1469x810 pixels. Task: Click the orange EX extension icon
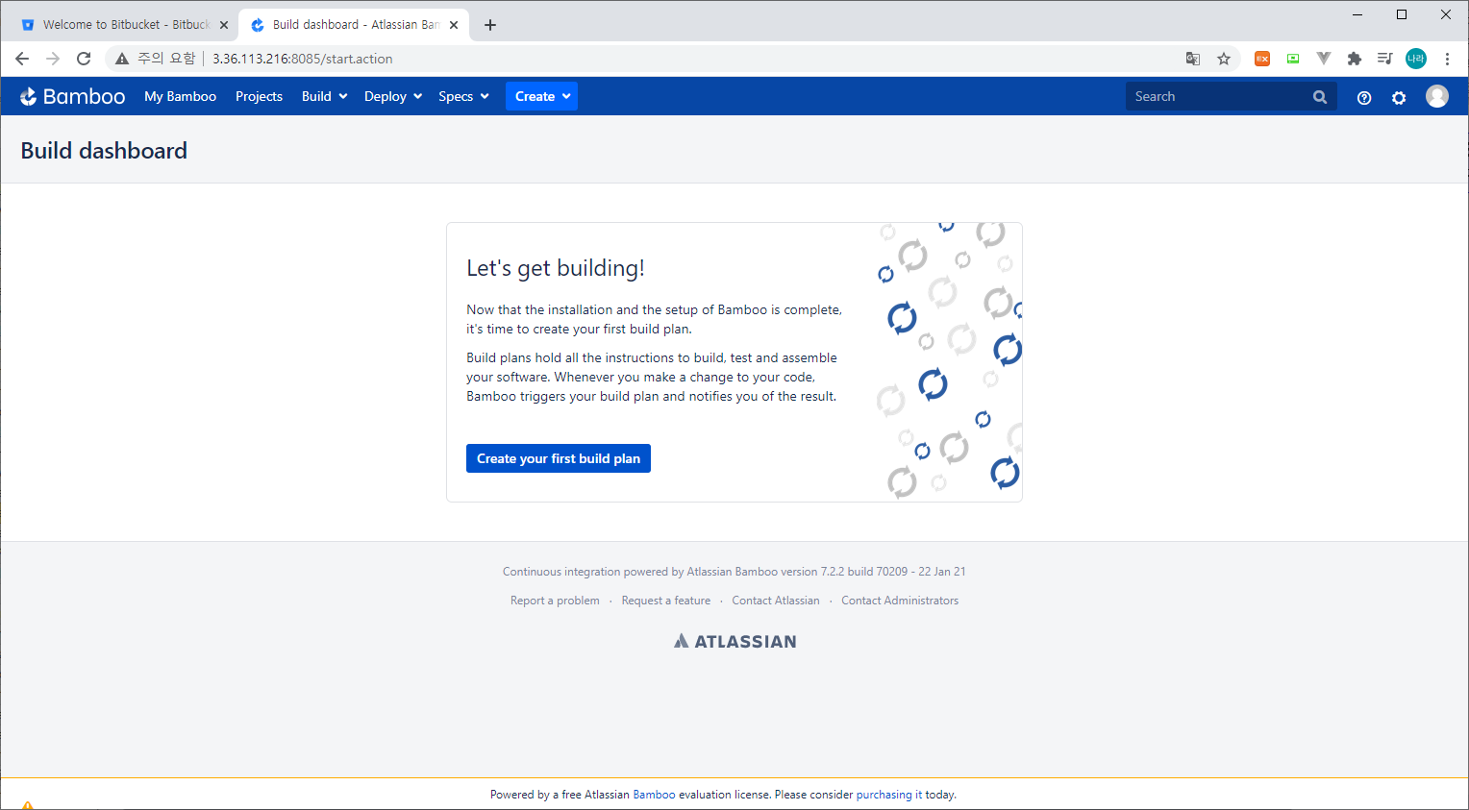pyautogui.click(x=1262, y=59)
